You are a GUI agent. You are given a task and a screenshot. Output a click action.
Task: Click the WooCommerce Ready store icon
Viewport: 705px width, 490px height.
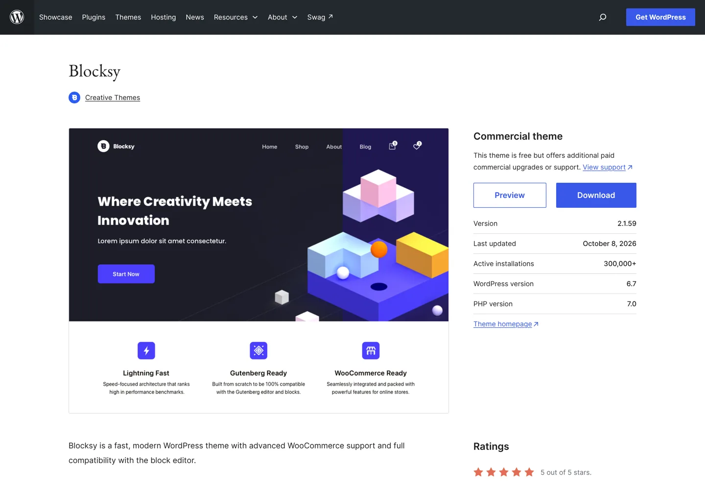coord(371,350)
